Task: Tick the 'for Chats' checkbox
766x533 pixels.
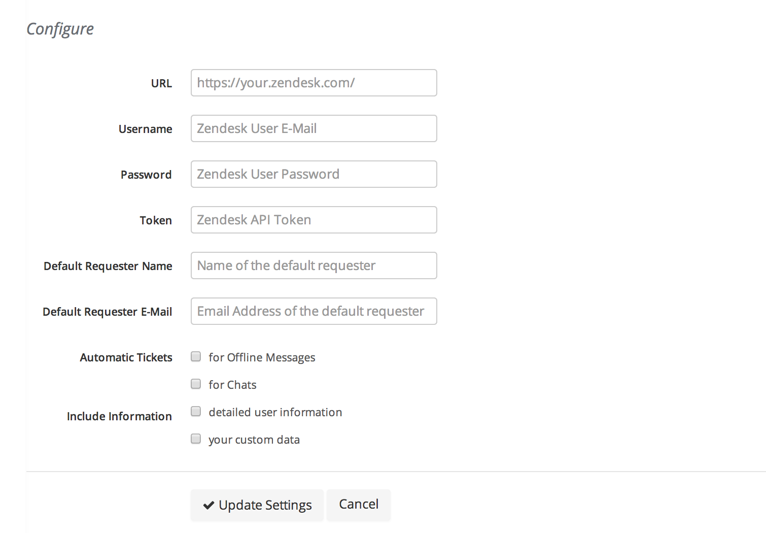Action: point(196,384)
